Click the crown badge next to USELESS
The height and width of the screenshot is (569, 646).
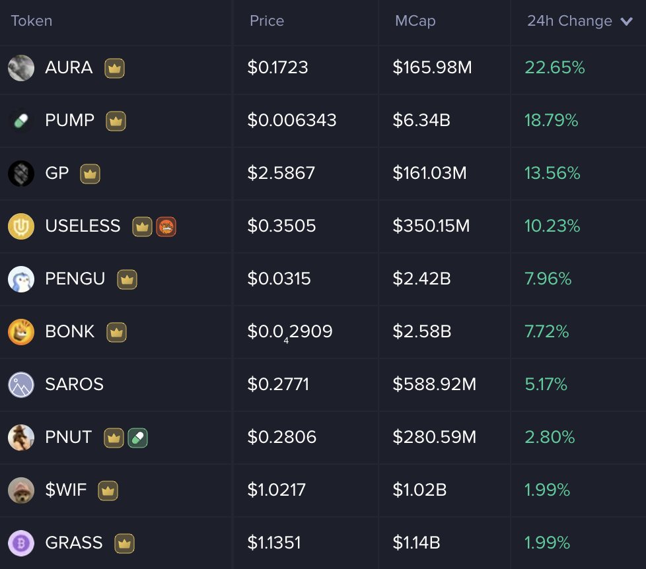tap(142, 226)
